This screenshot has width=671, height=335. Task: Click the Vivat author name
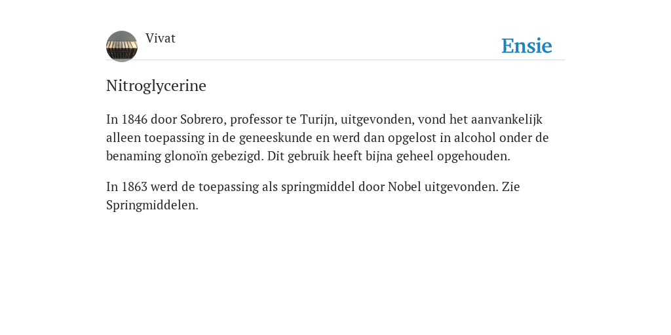click(x=161, y=39)
